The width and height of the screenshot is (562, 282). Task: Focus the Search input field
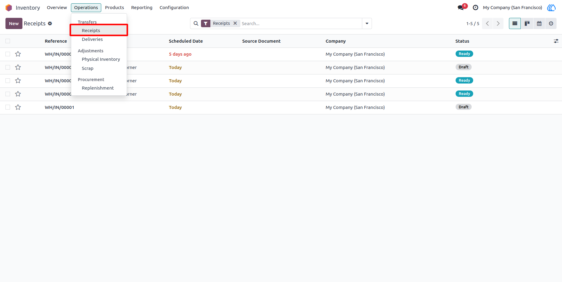tap(301, 24)
